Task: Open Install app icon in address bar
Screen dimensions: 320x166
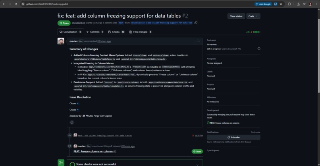Action: (276, 4)
